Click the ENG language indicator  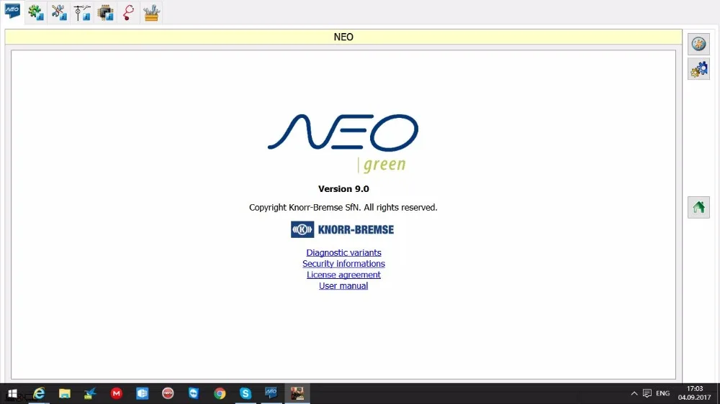(x=662, y=393)
